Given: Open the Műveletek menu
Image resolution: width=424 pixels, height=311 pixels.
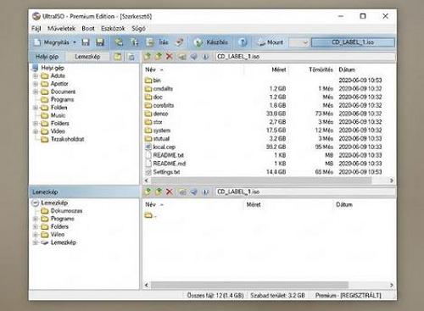Looking at the screenshot, I should (61, 29).
